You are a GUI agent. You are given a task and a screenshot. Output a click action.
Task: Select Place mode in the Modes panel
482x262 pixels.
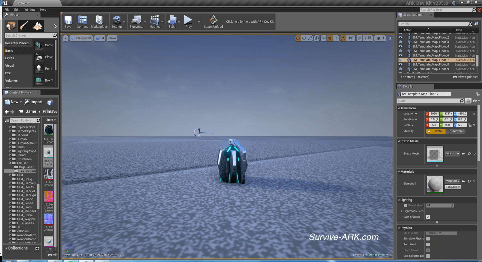pyautogui.click(x=11, y=26)
